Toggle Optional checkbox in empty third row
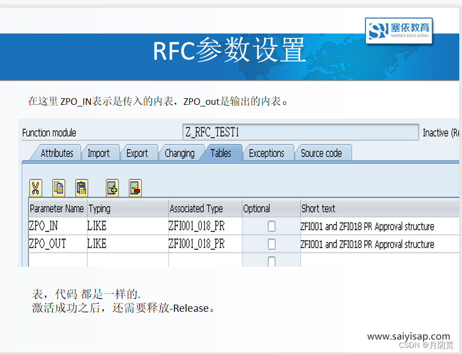462x354 pixels. [272, 261]
